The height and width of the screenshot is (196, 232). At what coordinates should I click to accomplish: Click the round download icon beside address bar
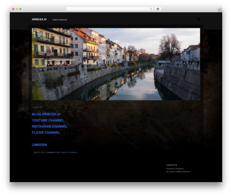point(158,9)
